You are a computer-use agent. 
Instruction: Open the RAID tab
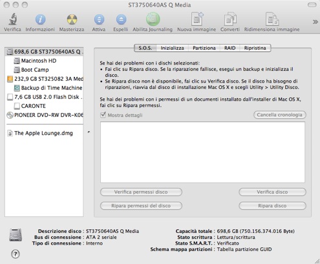click(229, 48)
